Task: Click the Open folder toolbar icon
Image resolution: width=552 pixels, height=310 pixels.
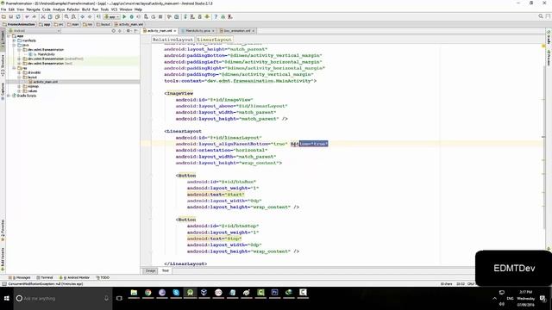Action: (x=3, y=16)
